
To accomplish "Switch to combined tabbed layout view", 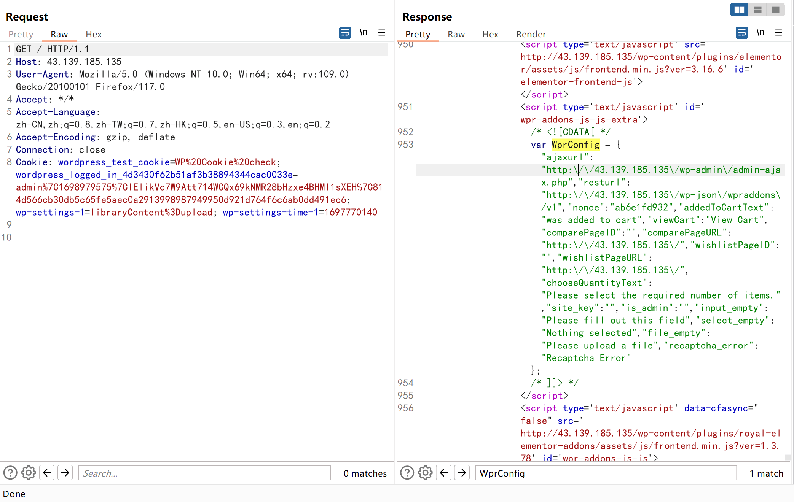I will click(775, 10).
